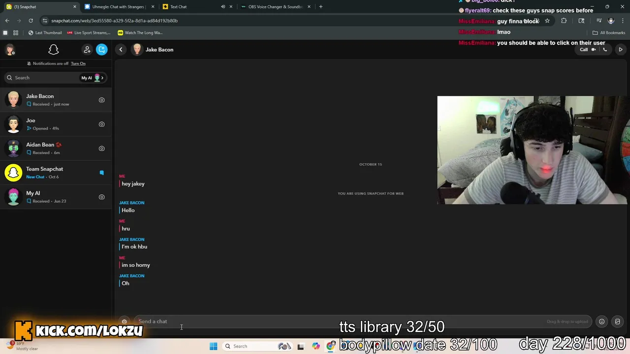The height and width of the screenshot is (354, 630).
Task: Select the Snapchat browser tab
Action: [40, 7]
